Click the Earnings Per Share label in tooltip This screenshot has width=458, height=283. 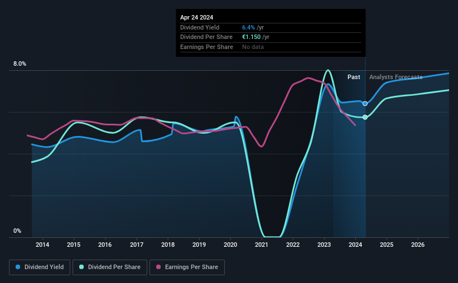[x=206, y=47]
